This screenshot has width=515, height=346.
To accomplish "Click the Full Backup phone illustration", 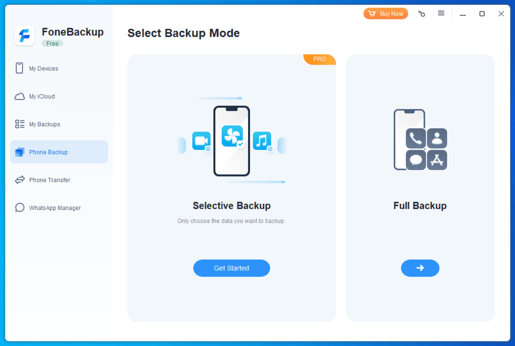I will point(420,140).
